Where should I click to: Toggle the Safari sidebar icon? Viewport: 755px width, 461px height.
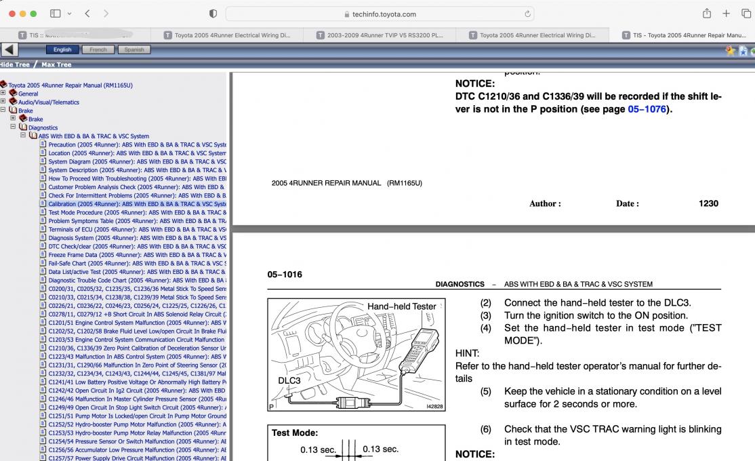click(x=56, y=14)
